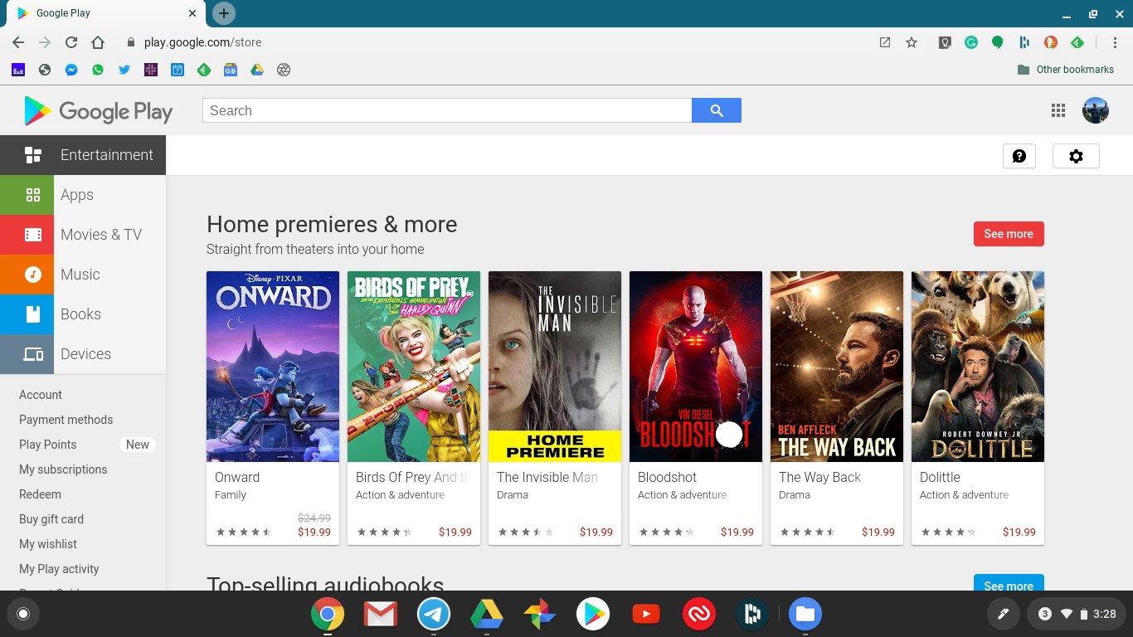Open the help question mark button
This screenshot has height=637, width=1133.
click(x=1019, y=156)
